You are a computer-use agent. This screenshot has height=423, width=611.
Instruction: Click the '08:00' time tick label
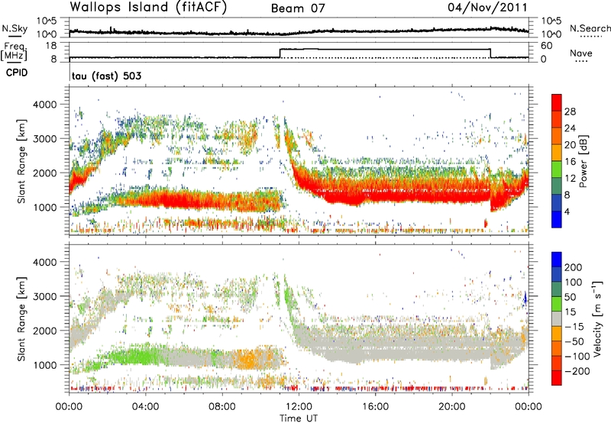point(222,407)
